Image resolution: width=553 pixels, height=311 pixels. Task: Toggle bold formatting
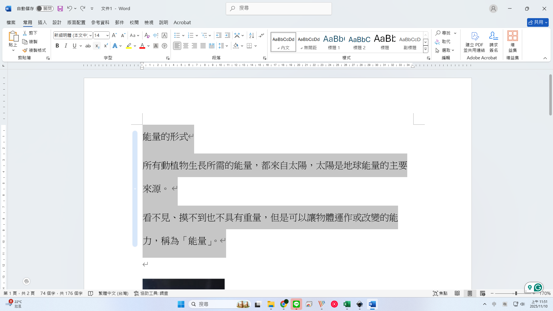click(x=57, y=46)
